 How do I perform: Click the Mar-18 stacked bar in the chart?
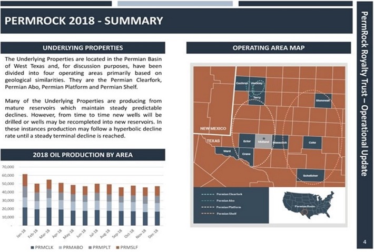click(49, 203)
